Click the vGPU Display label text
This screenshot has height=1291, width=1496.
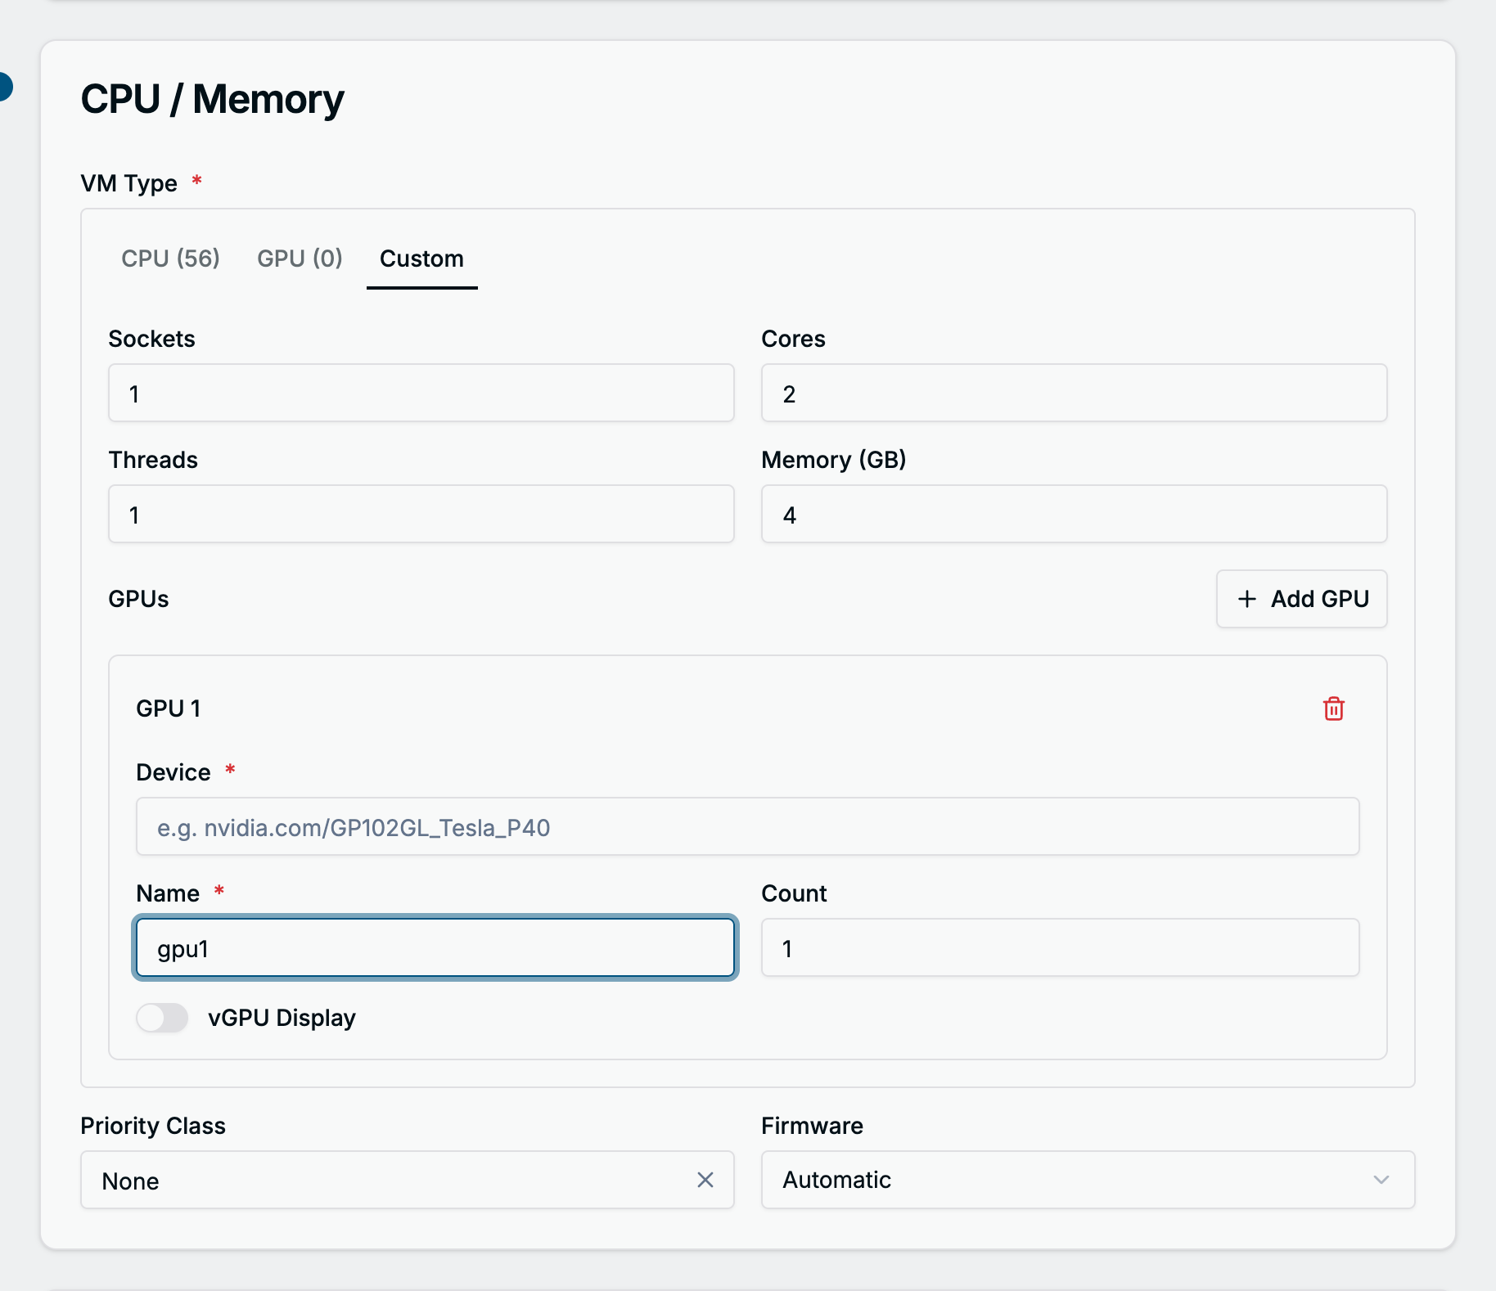[282, 1018]
